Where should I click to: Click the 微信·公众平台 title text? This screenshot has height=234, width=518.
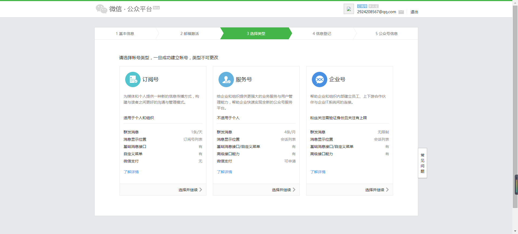[x=131, y=9]
